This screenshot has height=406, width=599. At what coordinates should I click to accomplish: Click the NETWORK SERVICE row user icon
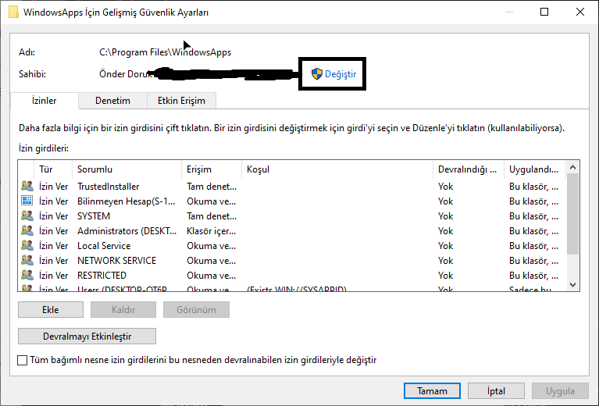point(27,261)
